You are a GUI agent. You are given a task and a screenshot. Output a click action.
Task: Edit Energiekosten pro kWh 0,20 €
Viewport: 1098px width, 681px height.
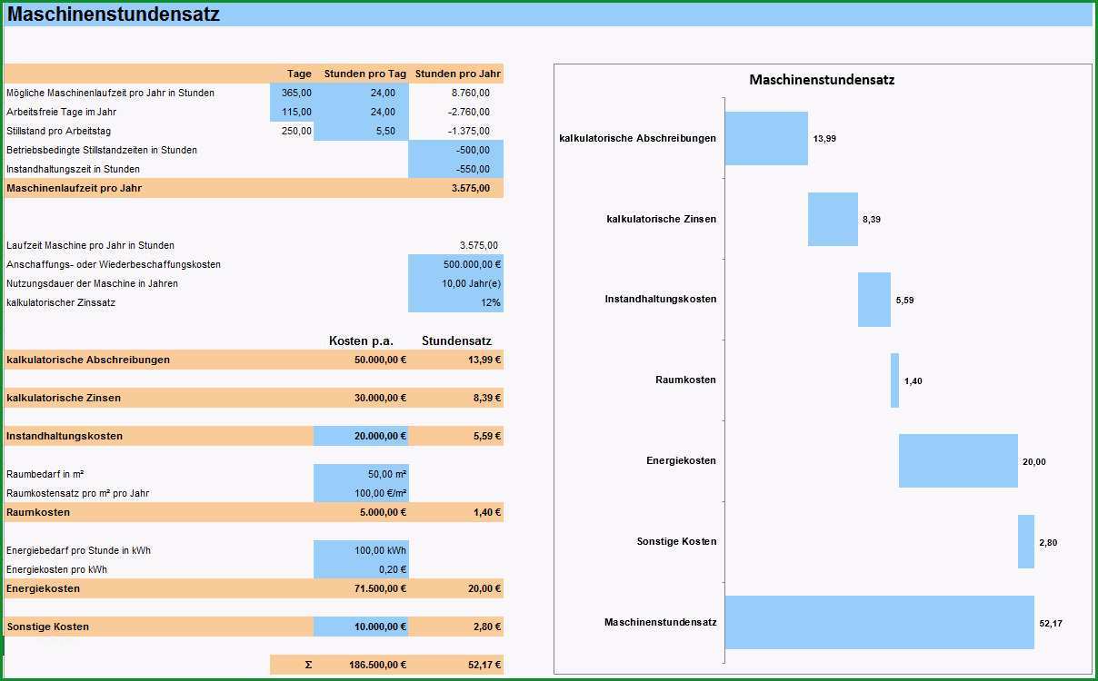click(361, 569)
